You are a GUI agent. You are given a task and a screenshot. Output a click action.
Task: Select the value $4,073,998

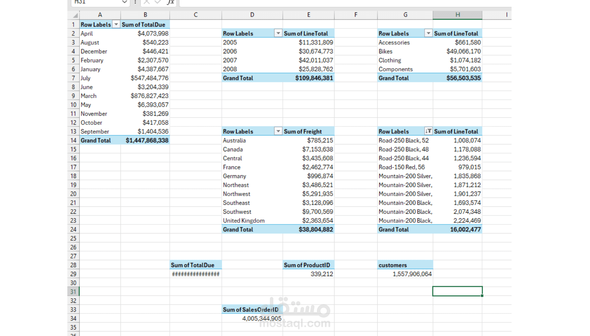(x=145, y=34)
